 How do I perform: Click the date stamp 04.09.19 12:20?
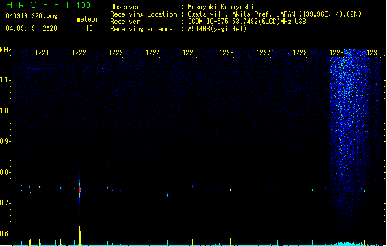pyautogui.click(x=31, y=28)
